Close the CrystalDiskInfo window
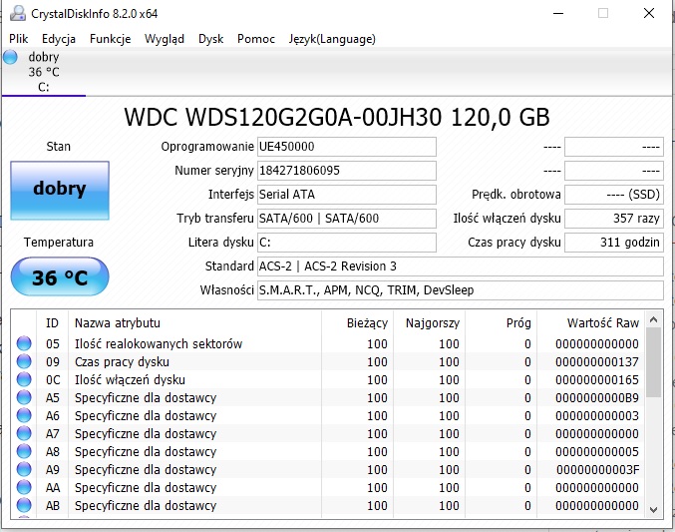 pos(649,13)
